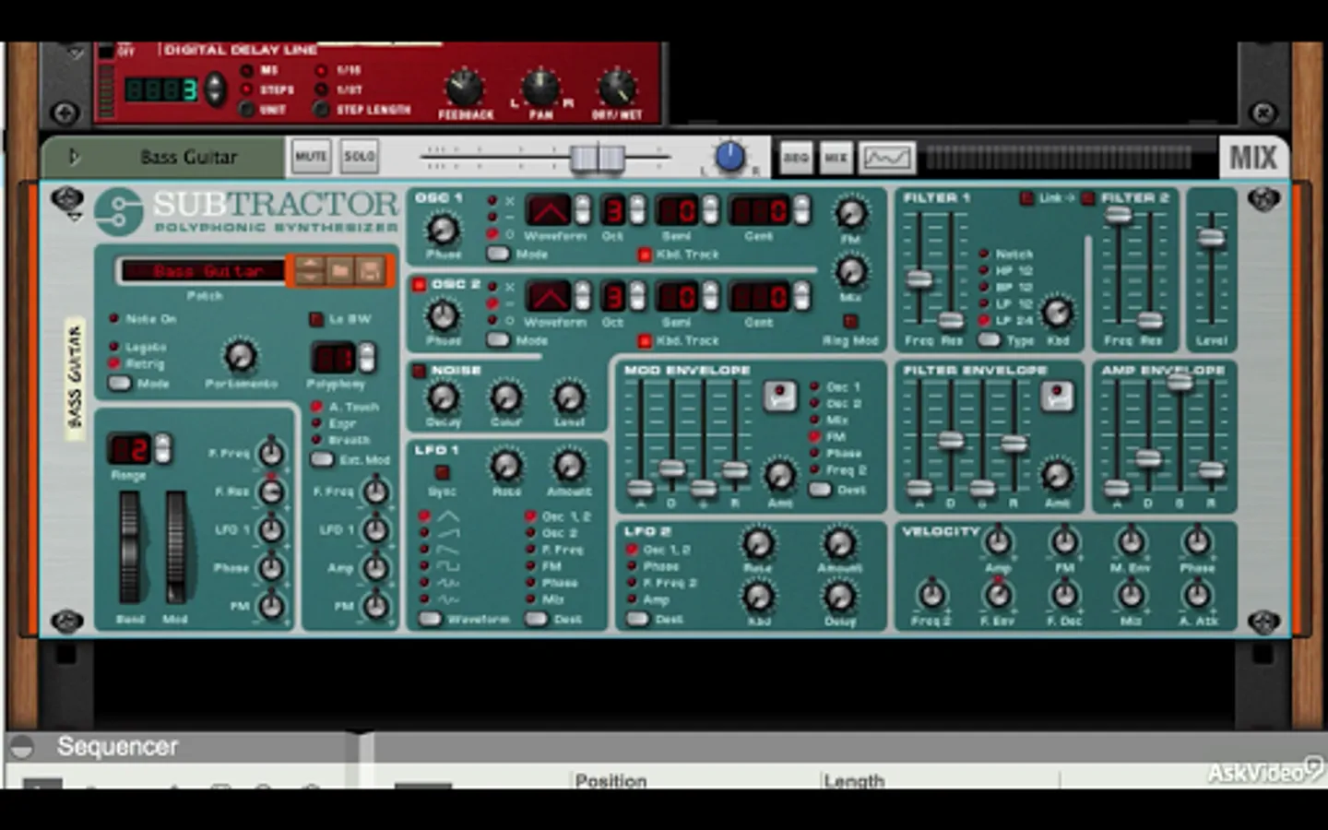
Task: Click the small MIX button beside SEQ
Action: point(836,158)
